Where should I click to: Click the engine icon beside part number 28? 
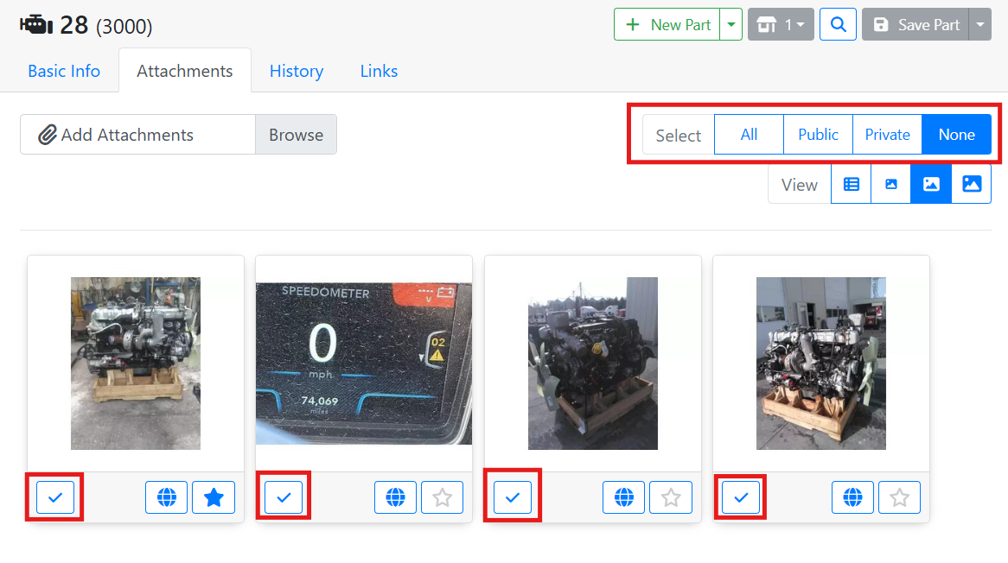pos(35,22)
